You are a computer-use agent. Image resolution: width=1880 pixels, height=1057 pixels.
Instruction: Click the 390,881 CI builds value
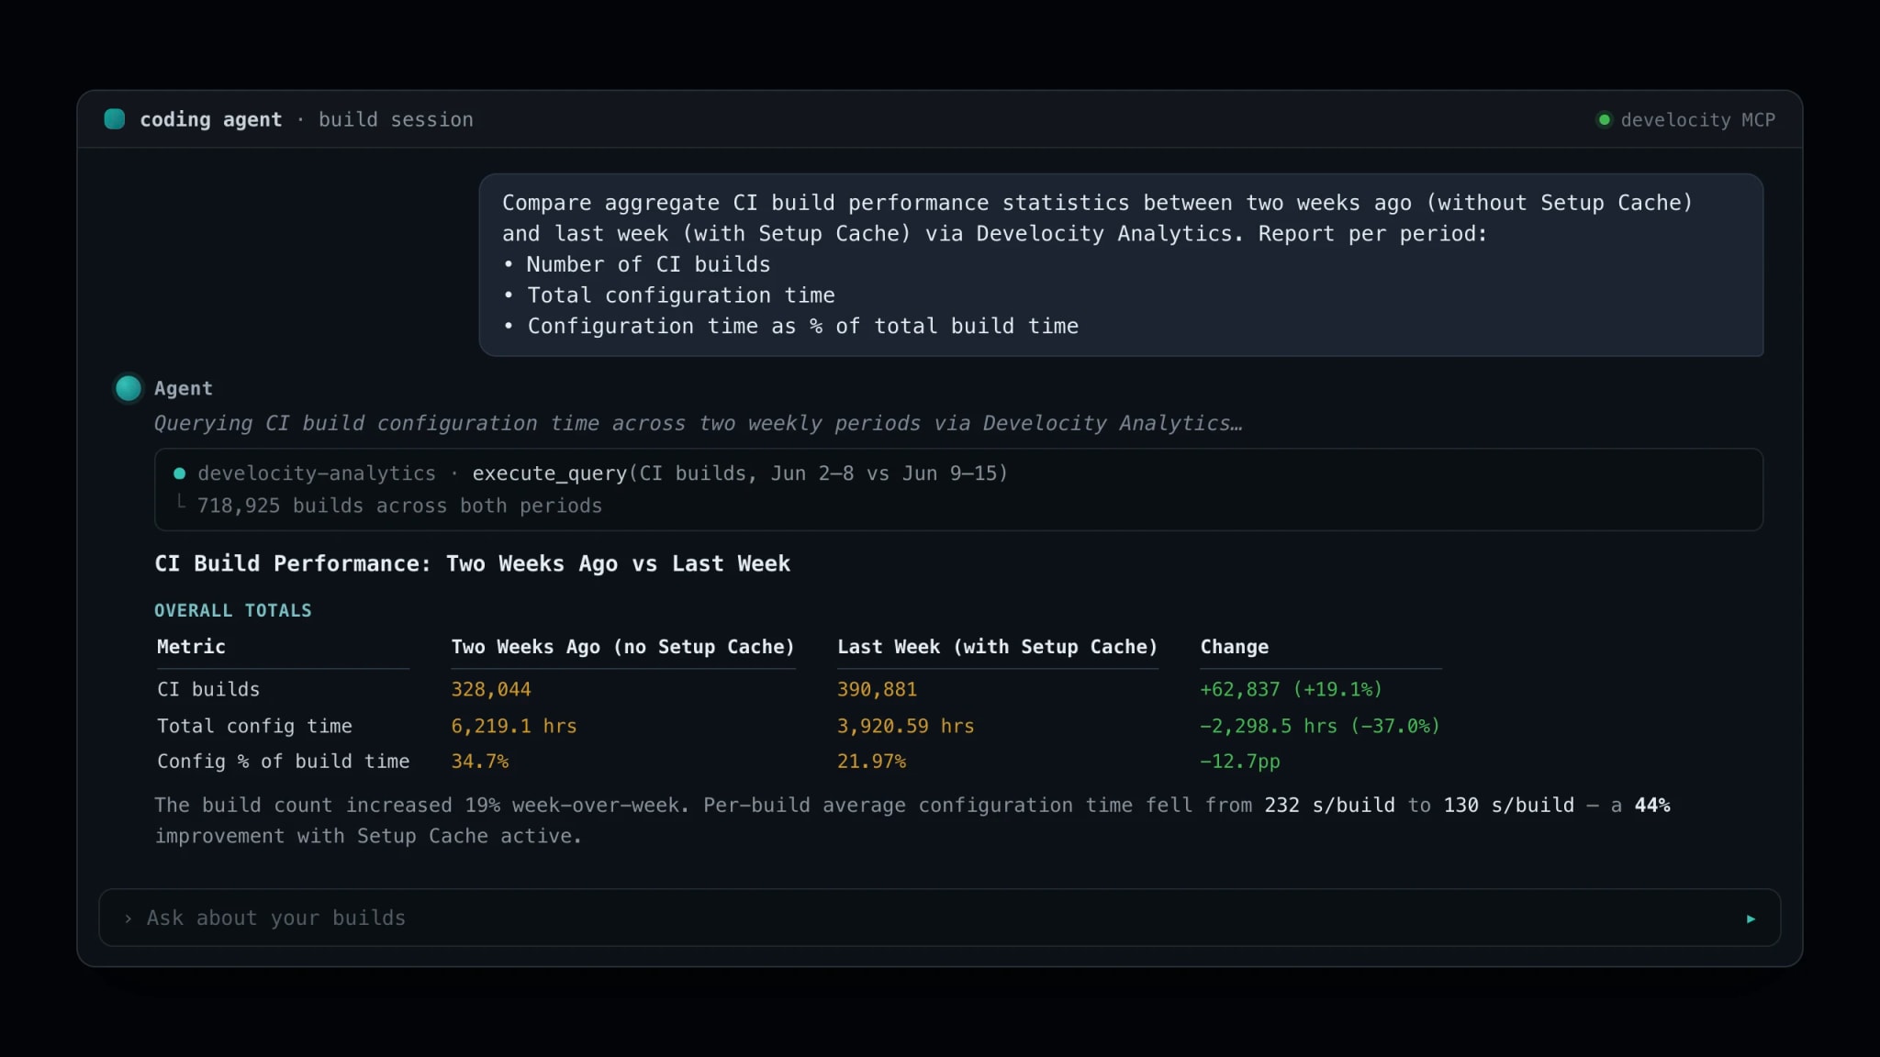[x=877, y=690]
